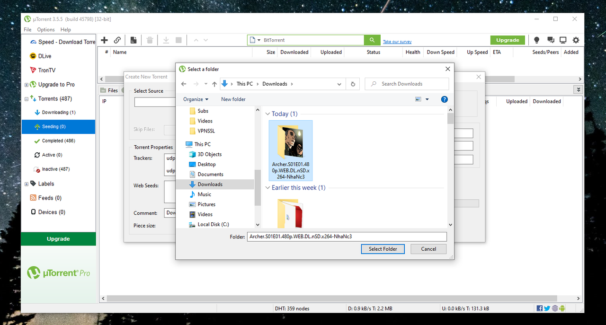Open address bar history dropdown
Screen dimensions: 606x325
pos(339,84)
